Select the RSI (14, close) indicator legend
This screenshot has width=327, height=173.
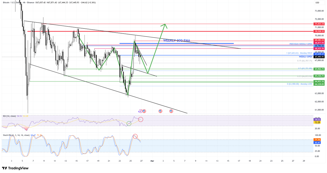[9, 116]
